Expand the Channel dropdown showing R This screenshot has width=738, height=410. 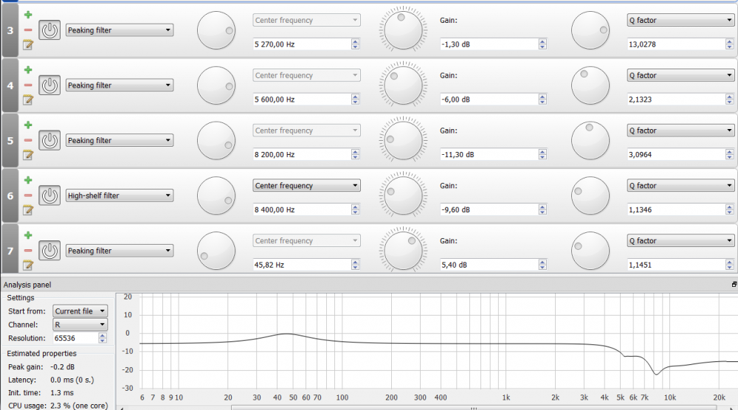[80, 324]
